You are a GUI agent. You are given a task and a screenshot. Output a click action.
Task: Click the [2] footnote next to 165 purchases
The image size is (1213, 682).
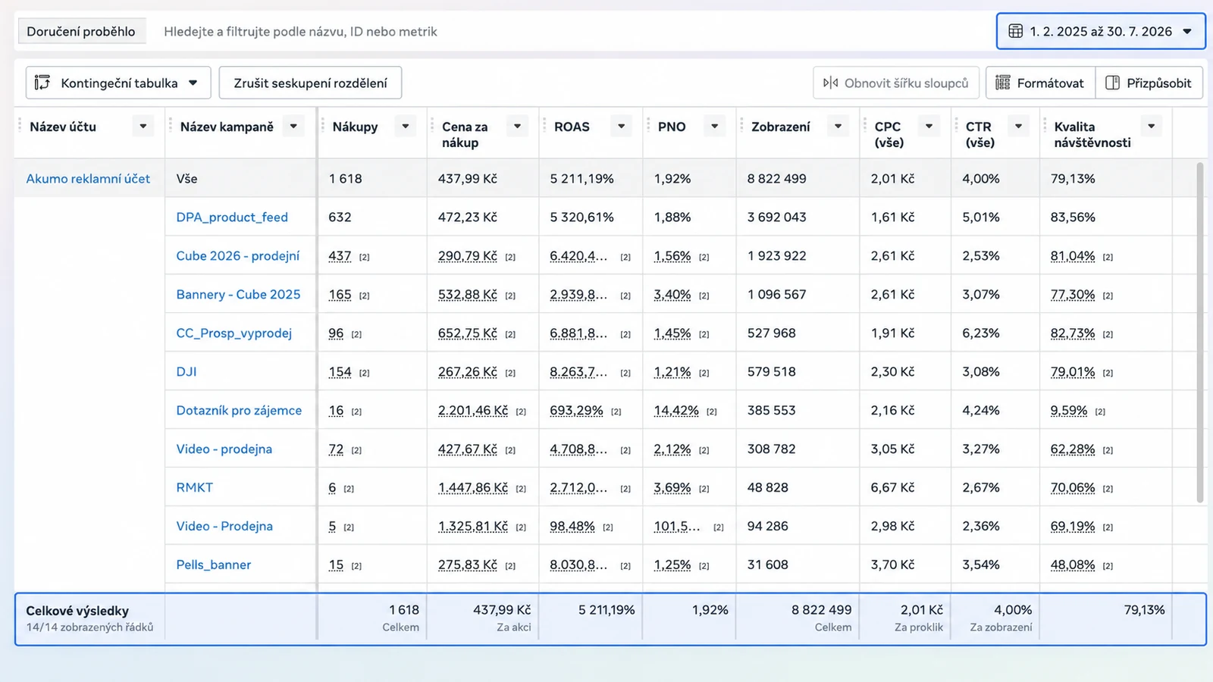coord(364,296)
